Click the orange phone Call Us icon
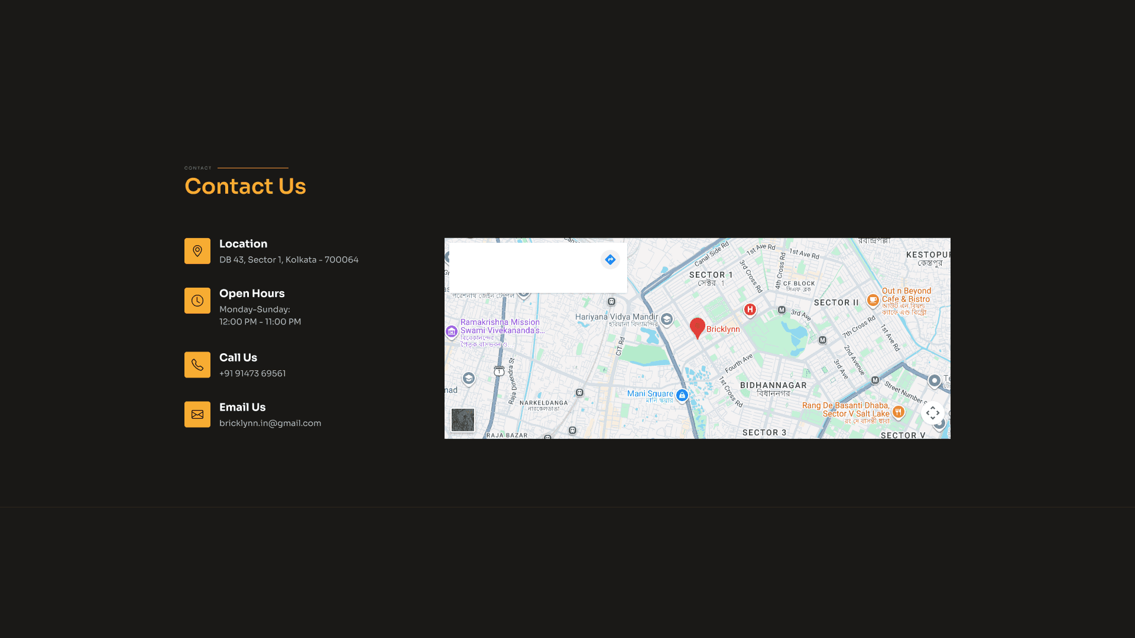This screenshot has height=638, width=1135. [x=197, y=365]
